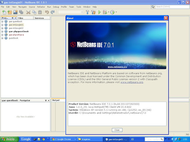Select the gae-intGoogle02 project
Screen dimensions: 190x142
click(16, 28)
